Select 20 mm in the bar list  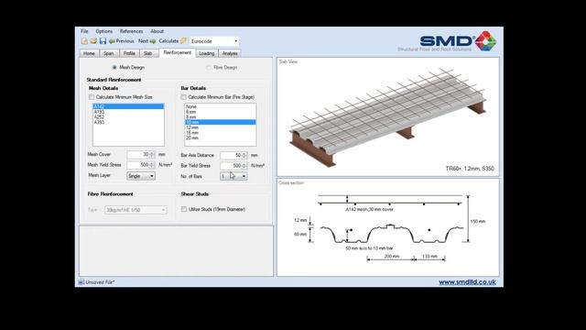tap(220, 138)
